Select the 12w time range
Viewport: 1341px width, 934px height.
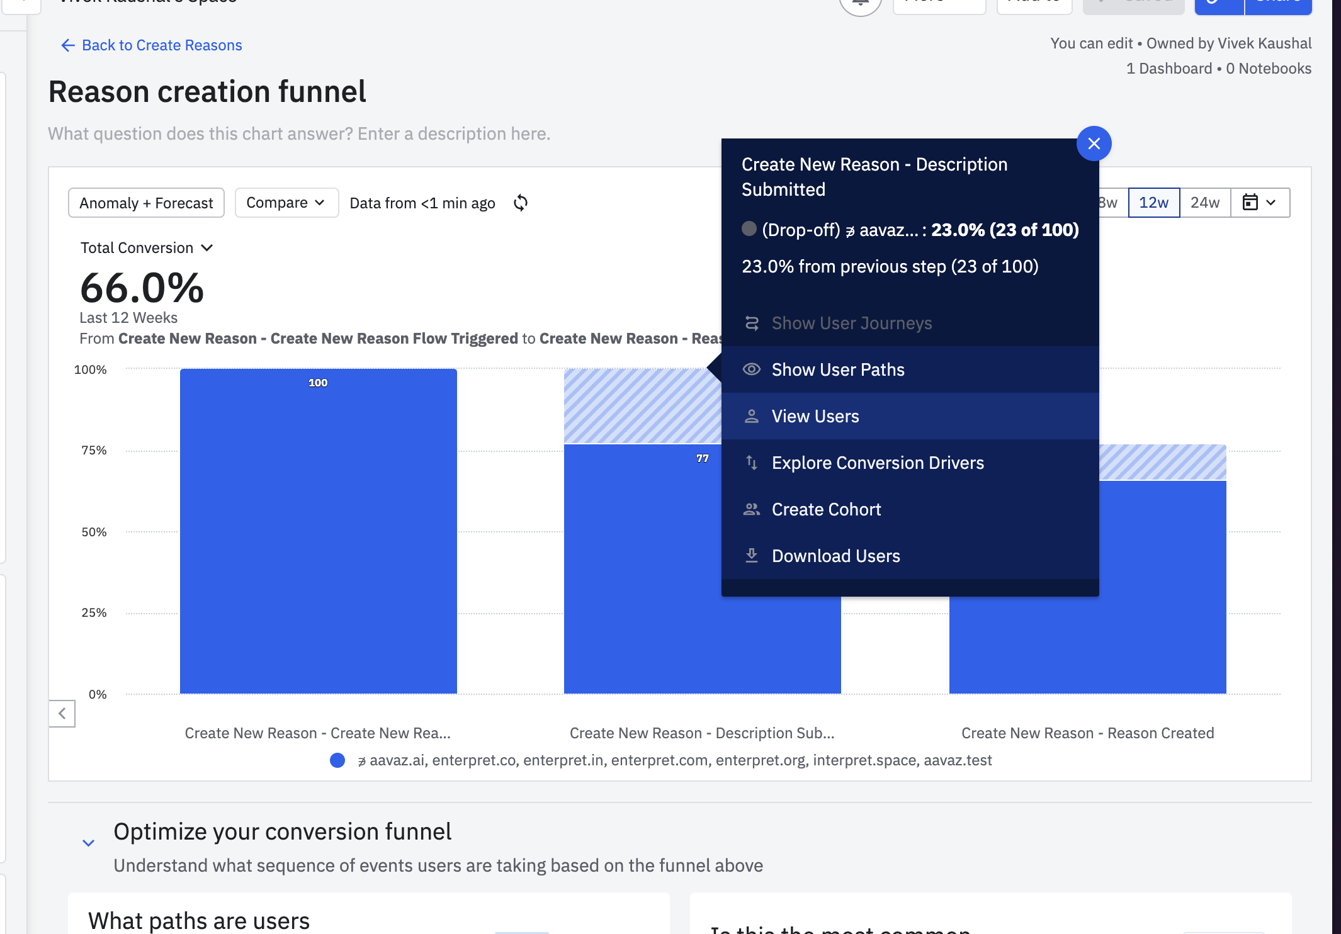tap(1153, 203)
